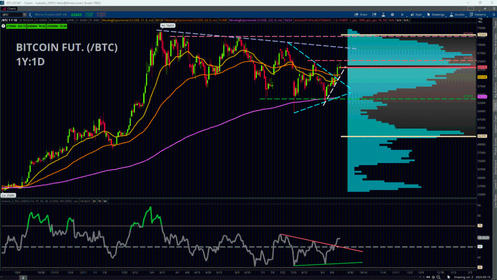Open the Style menu
This screenshot has width=497, height=280.
[x=416, y=14]
